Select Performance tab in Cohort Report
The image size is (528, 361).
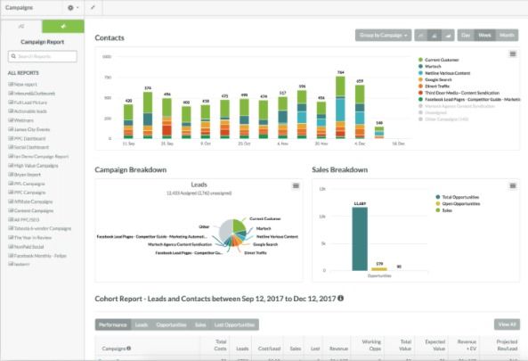[113, 324]
